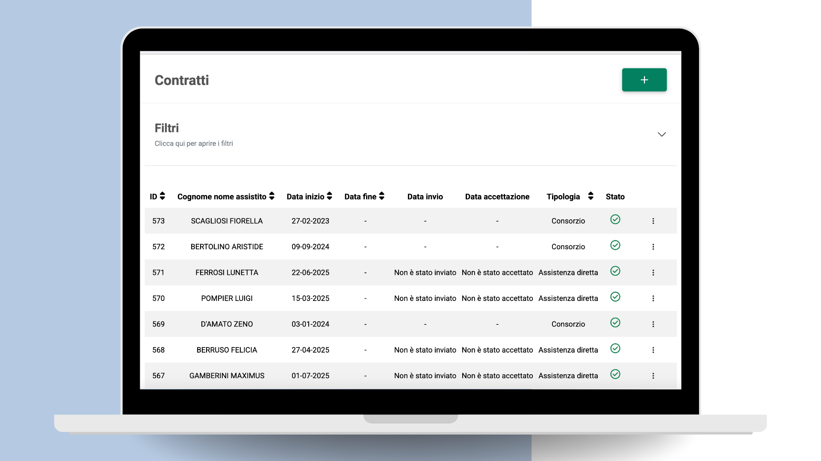The image size is (821, 461).
Task: Click status checkmark for contract 570
Action: (x=615, y=297)
